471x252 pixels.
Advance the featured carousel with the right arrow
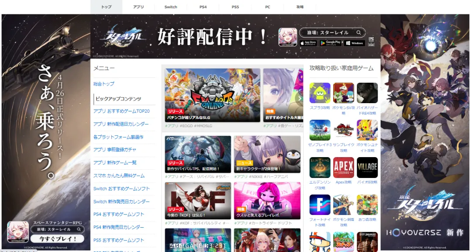[299, 98]
